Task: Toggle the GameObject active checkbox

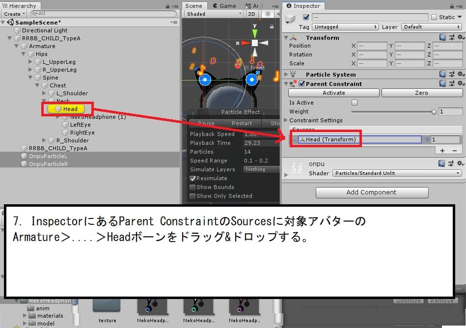Action: [306, 17]
